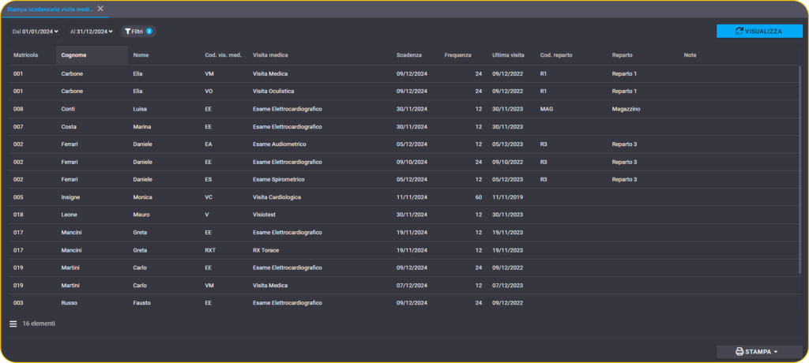Click the Insigne surname cell
The image size is (809, 363).
pos(70,197)
